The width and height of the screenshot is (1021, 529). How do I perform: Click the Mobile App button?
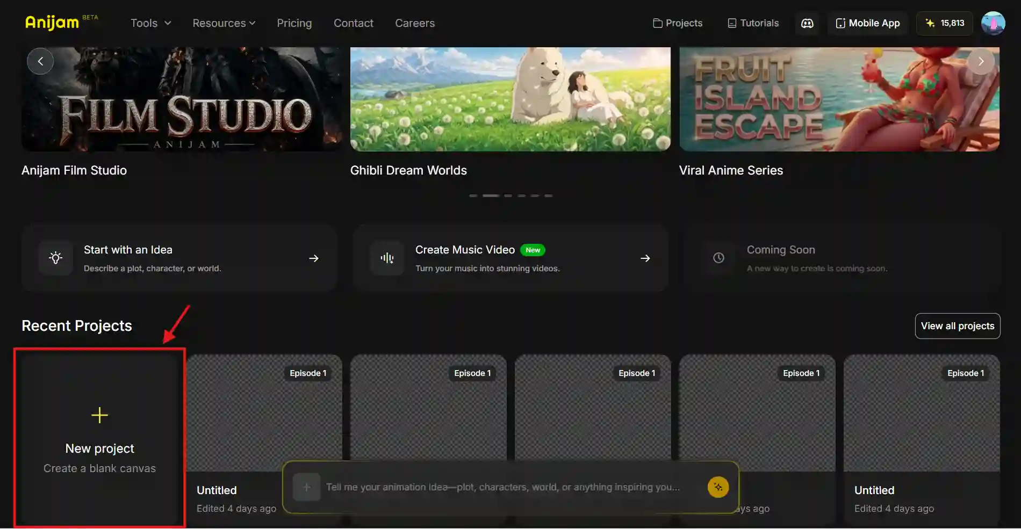click(868, 23)
